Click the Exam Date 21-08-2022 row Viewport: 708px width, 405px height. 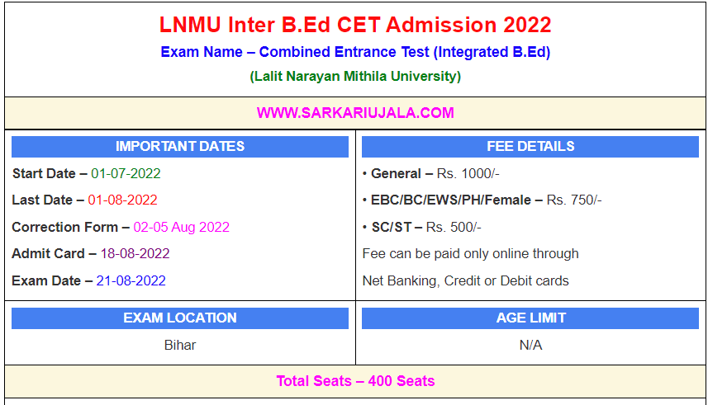point(89,280)
